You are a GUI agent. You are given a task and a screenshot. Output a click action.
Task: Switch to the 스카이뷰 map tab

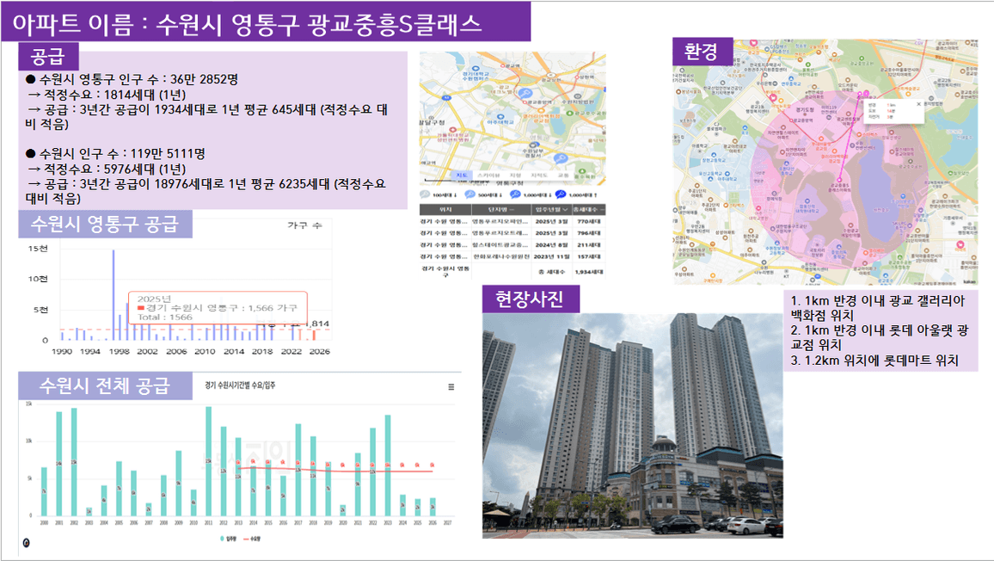click(x=488, y=176)
